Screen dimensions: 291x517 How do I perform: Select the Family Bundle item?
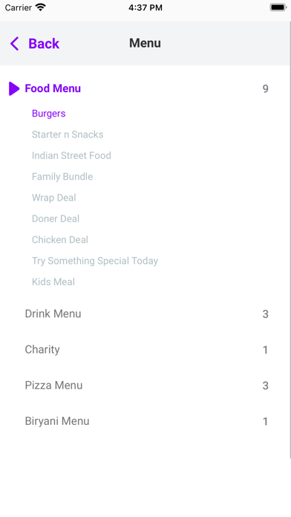(62, 177)
